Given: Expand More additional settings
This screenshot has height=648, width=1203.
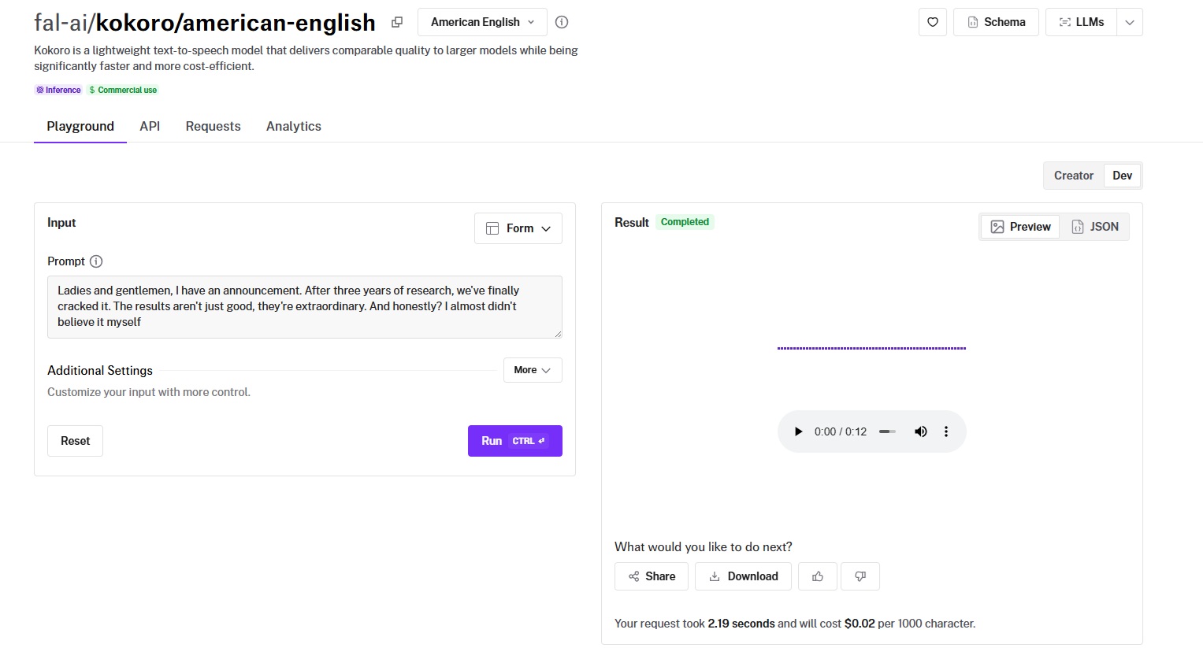Looking at the screenshot, I should [533, 370].
